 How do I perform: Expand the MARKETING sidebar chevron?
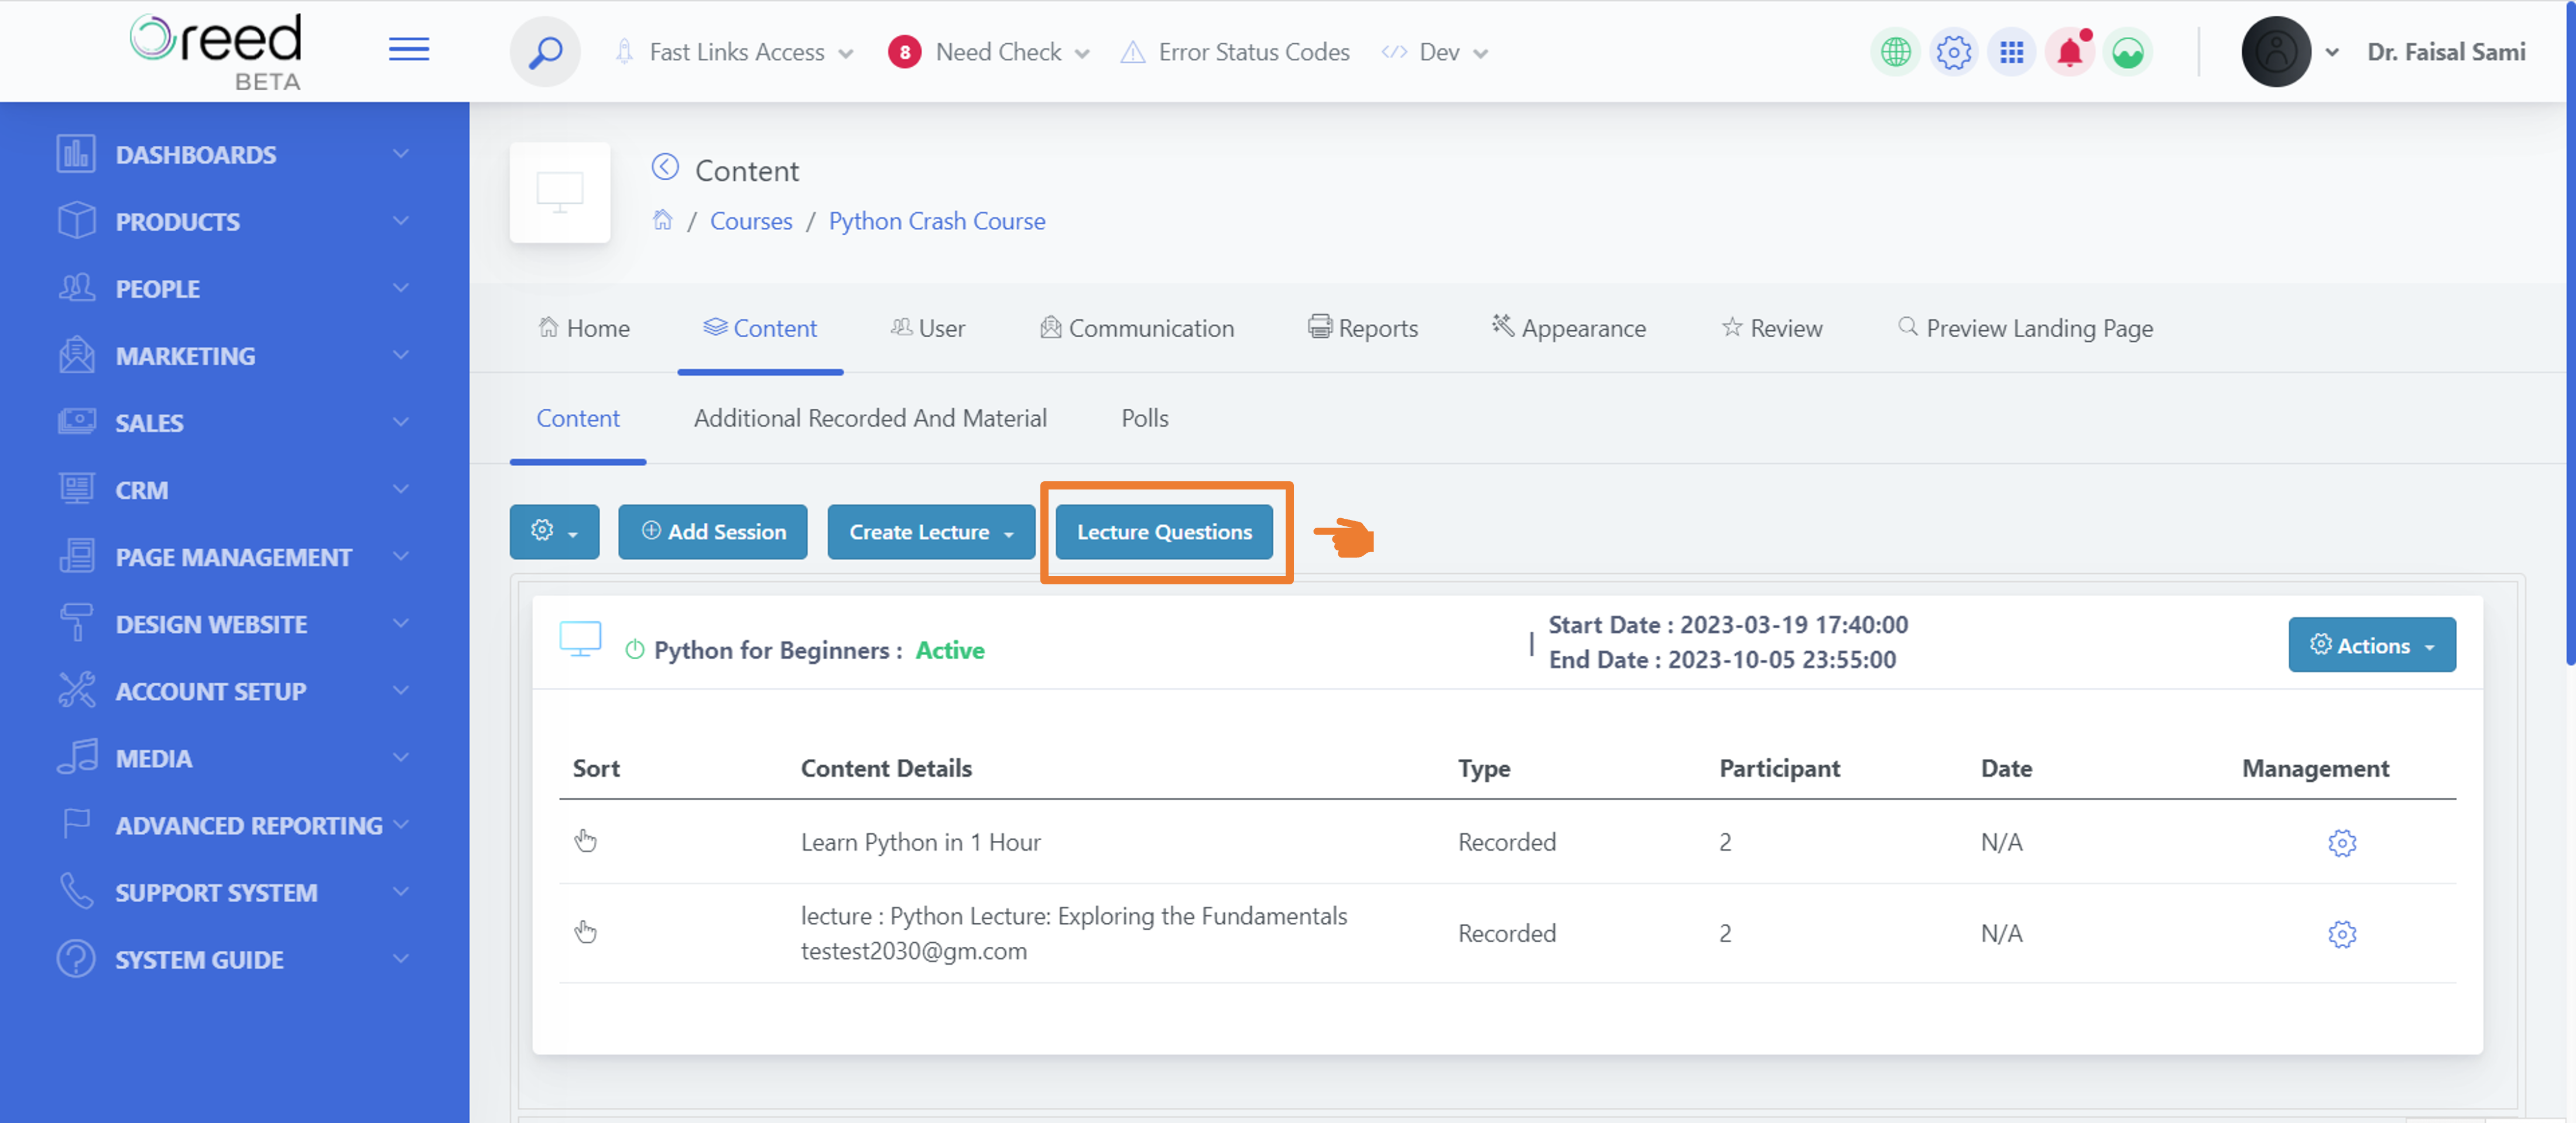coord(401,355)
